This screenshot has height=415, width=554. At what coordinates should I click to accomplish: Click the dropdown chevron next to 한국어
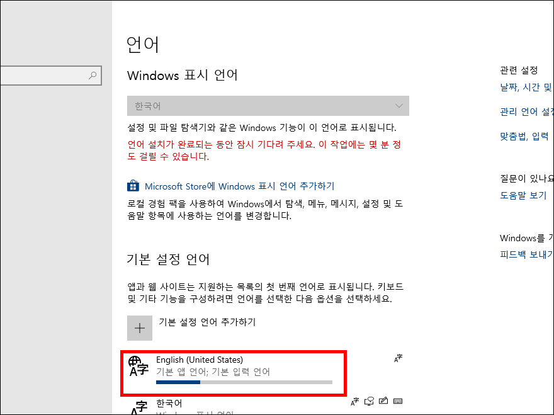point(399,106)
